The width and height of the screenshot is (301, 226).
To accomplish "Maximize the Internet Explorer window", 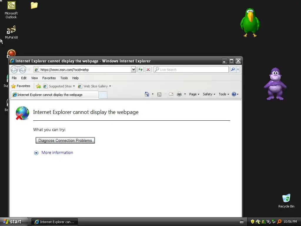I will coord(231,61).
